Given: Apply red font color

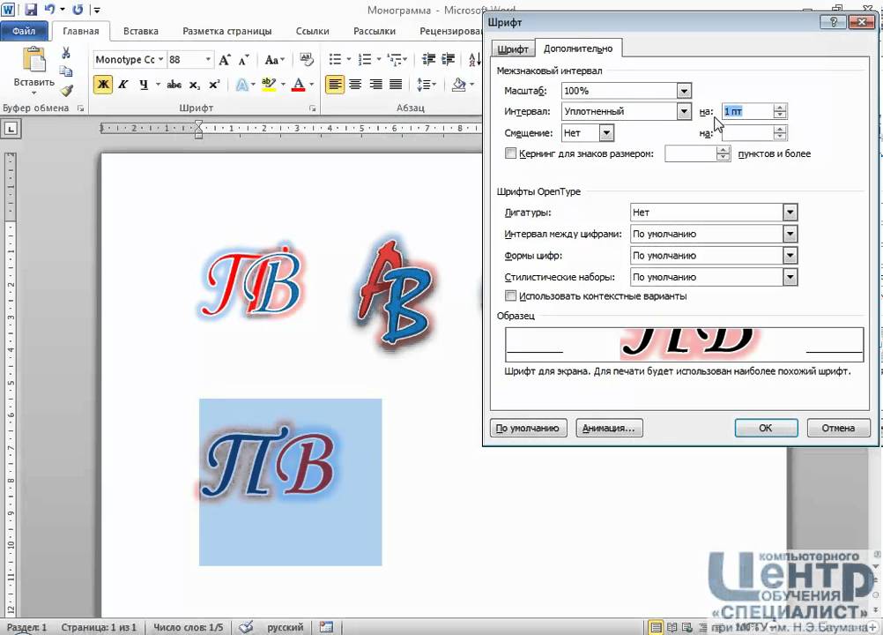Looking at the screenshot, I should (x=299, y=85).
